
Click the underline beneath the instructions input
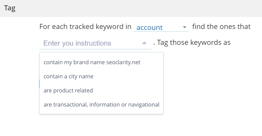pyautogui.click(x=95, y=49)
